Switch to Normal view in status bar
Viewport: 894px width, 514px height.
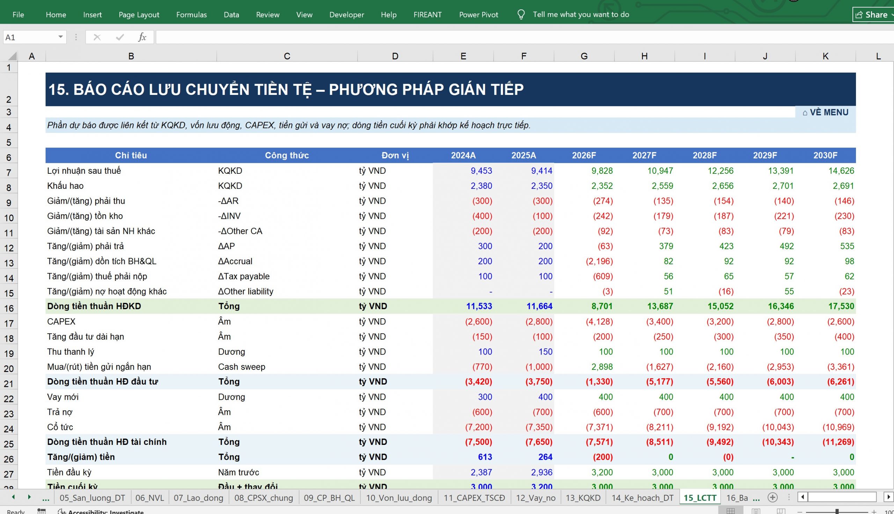coord(731,511)
